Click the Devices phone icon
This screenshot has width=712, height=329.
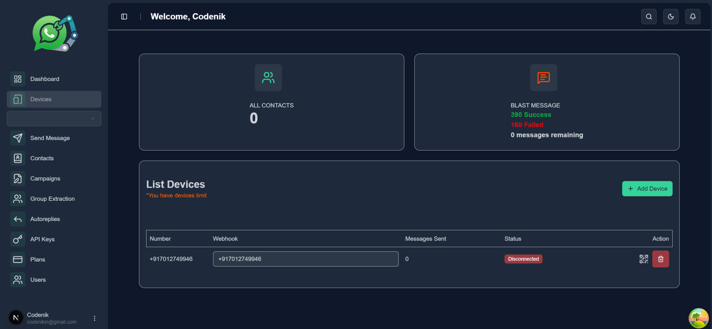pyautogui.click(x=18, y=99)
